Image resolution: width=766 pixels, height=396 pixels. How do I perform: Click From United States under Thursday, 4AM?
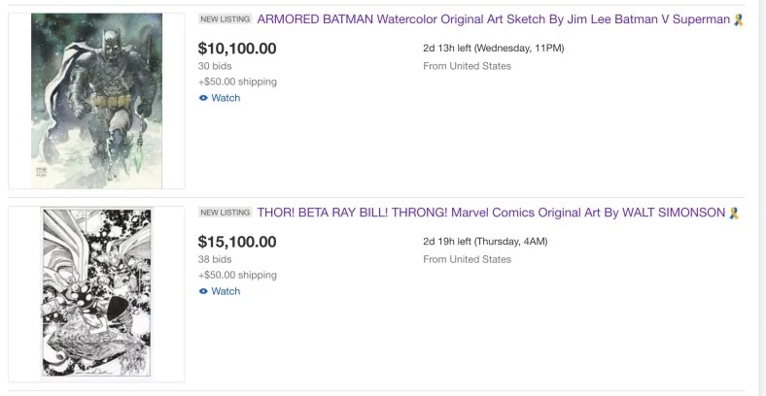click(467, 259)
